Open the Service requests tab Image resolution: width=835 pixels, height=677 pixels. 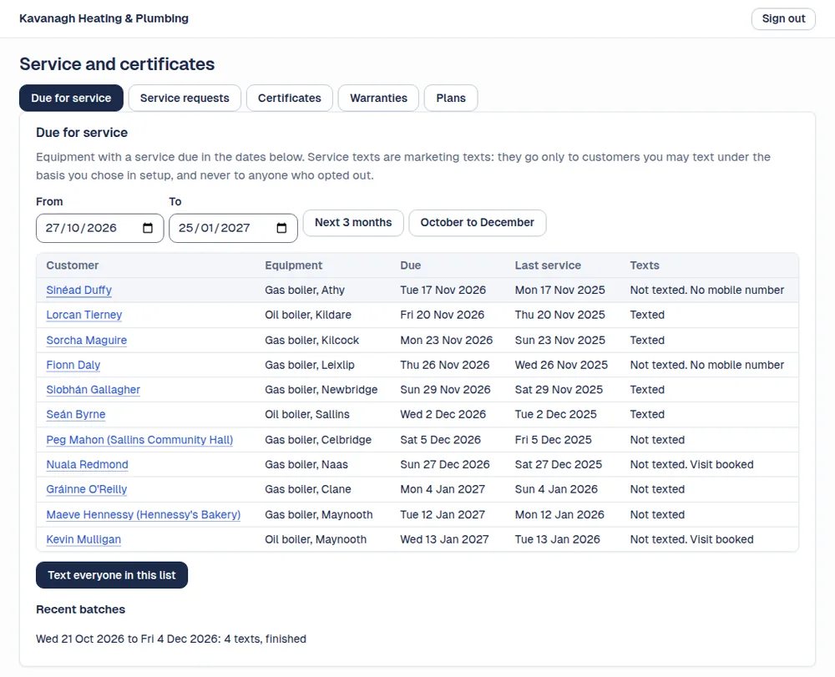point(185,98)
